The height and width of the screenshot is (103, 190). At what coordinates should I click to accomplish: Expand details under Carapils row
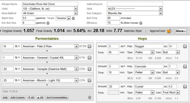(x=47, y=74)
